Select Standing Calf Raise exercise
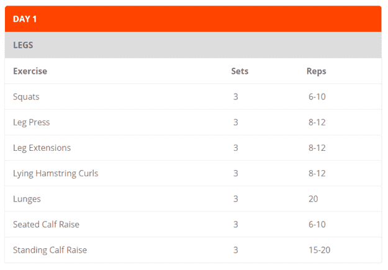The image size is (388, 270). (x=50, y=250)
